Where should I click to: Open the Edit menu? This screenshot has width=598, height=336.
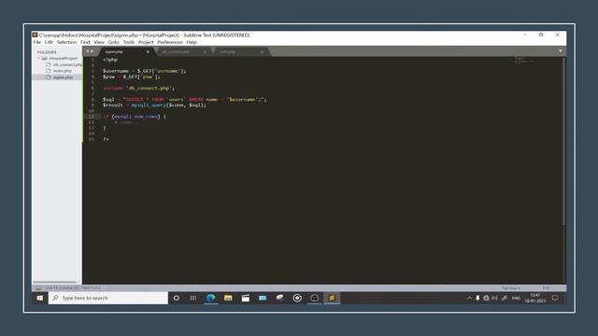(49, 42)
